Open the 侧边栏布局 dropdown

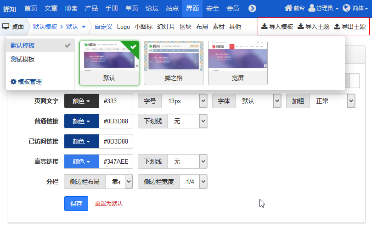point(119,182)
